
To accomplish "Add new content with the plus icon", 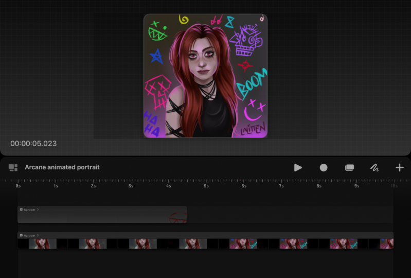I will pyautogui.click(x=400, y=168).
